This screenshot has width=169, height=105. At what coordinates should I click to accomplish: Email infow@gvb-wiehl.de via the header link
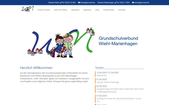pyautogui.click(x=88, y=3)
